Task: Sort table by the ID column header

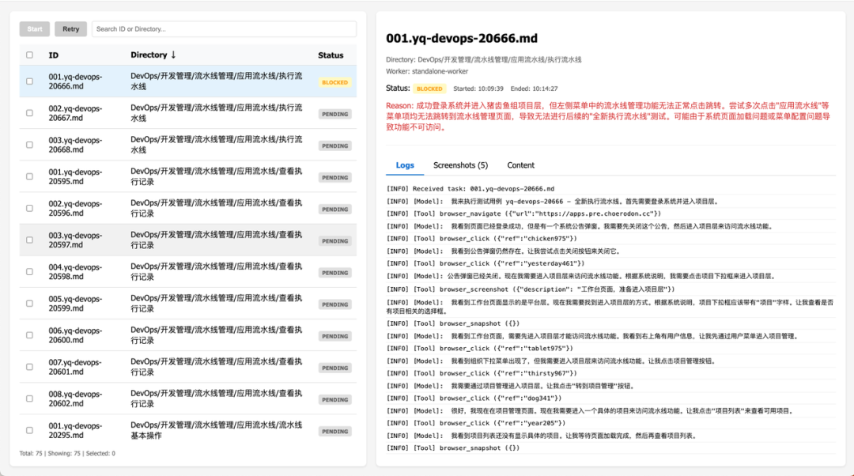Action: pos(54,55)
